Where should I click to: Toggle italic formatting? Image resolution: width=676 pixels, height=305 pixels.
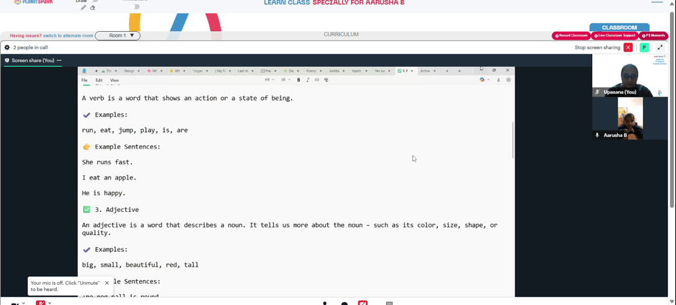click(308, 80)
